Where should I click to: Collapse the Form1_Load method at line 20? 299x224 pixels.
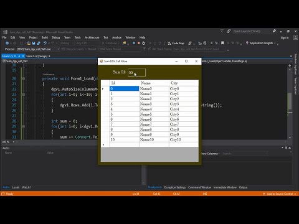(x=24, y=78)
